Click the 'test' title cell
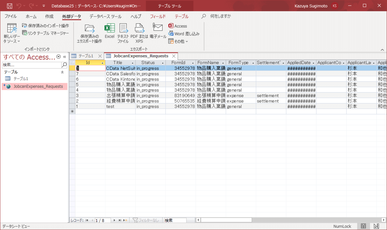 (x=120, y=106)
